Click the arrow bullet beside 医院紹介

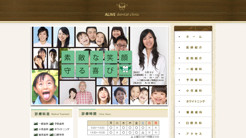[179, 58]
